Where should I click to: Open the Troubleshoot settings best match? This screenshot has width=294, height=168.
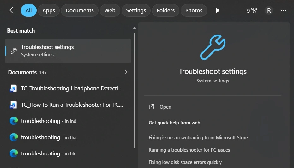point(68,51)
